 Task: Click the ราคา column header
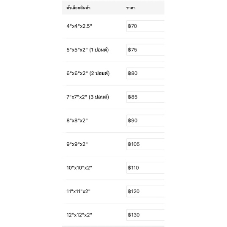pos(131,8)
